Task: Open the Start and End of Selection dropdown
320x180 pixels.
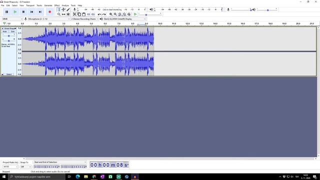Action: [x=60, y=162]
